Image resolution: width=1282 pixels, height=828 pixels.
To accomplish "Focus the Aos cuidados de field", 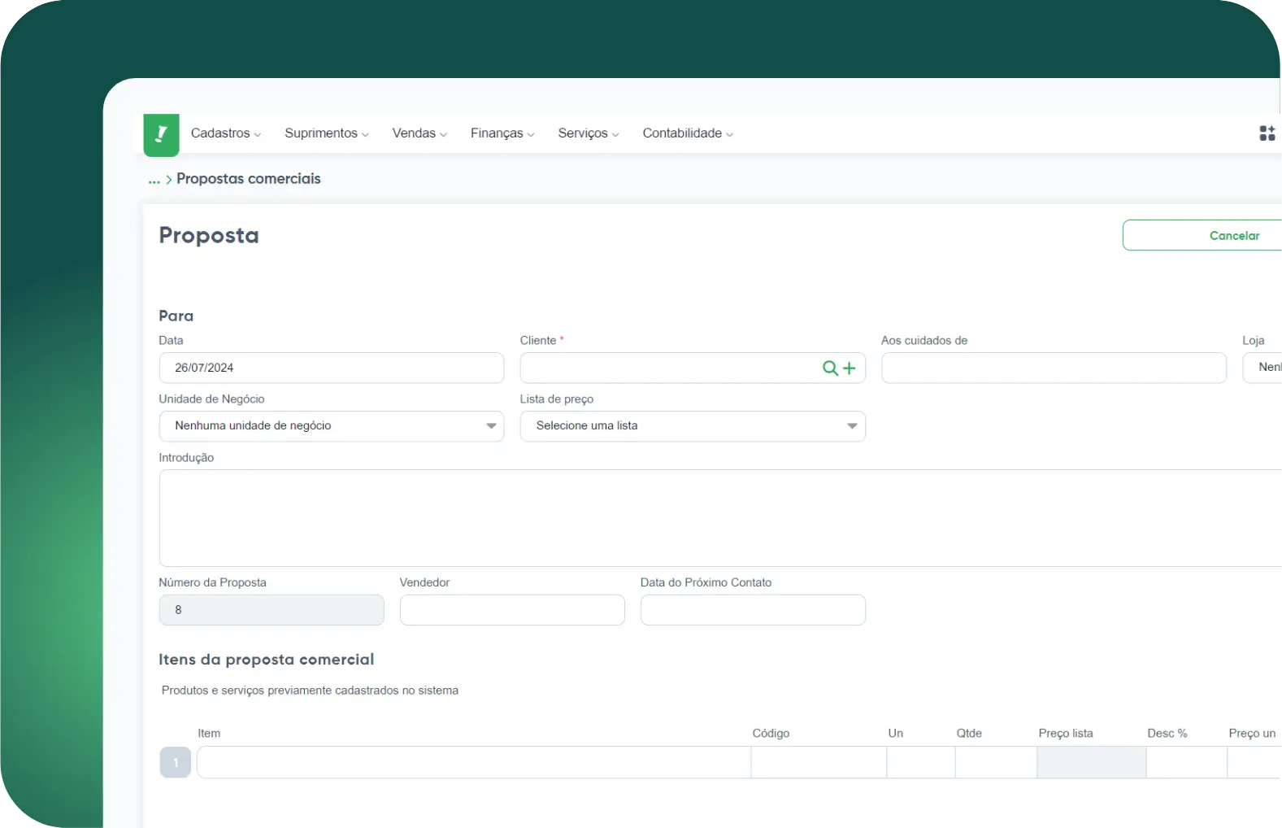I will [1054, 368].
